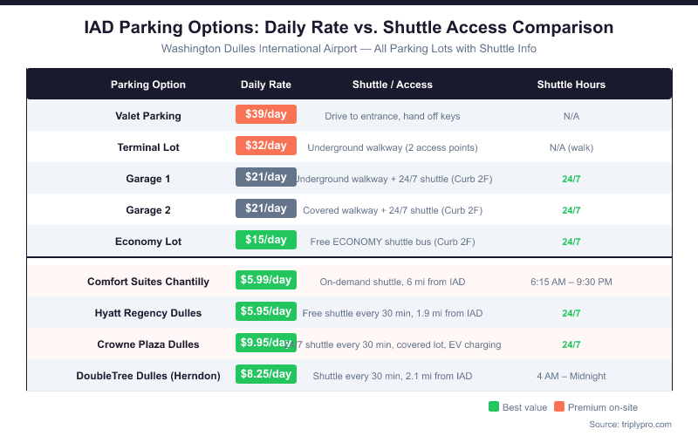The height and width of the screenshot is (436, 698).
Task: Click the $15/day Economy Lot badge
Action: pyautogui.click(x=266, y=240)
